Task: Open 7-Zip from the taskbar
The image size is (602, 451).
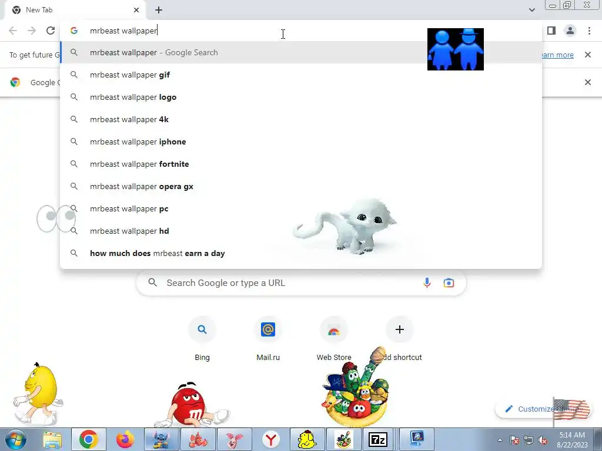Action: click(378, 439)
